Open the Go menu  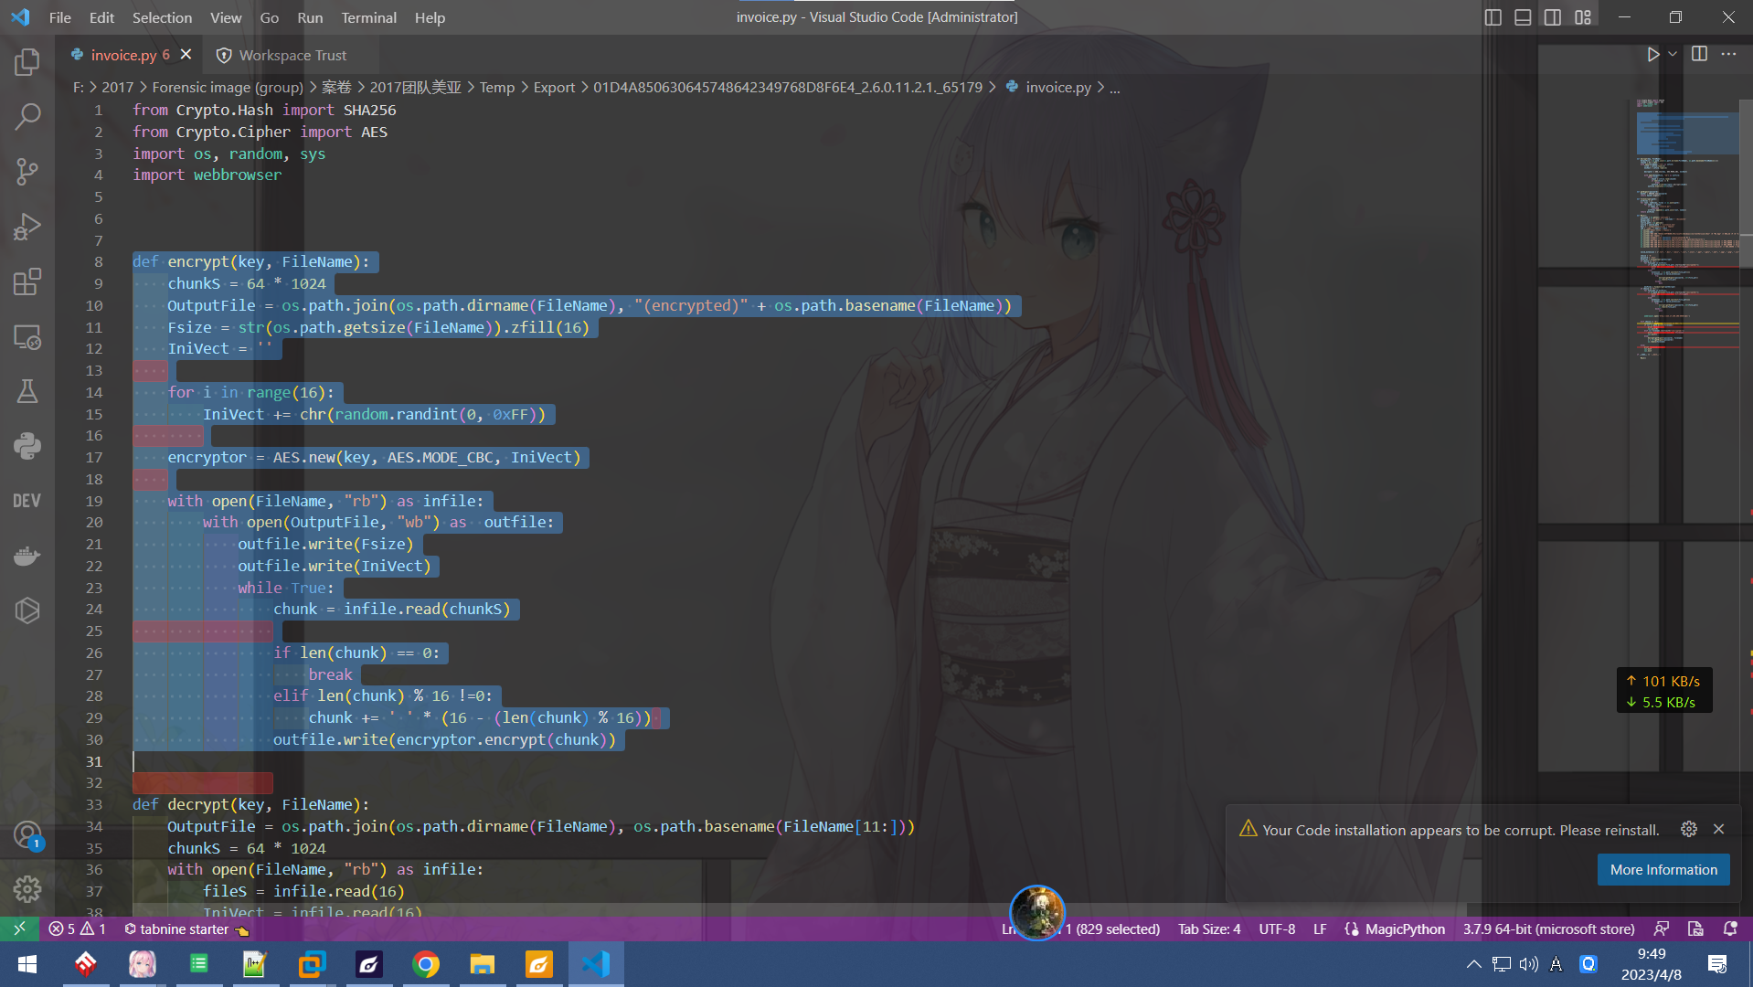coord(270,17)
